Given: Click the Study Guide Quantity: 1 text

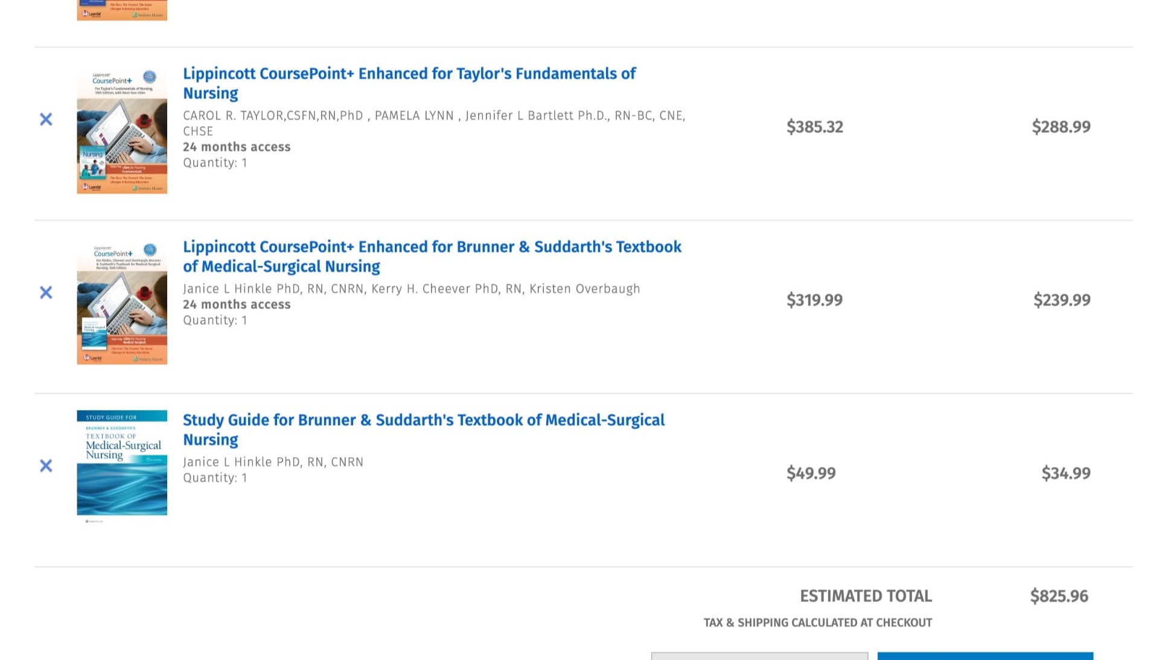Looking at the screenshot, I should pos(215,478).
